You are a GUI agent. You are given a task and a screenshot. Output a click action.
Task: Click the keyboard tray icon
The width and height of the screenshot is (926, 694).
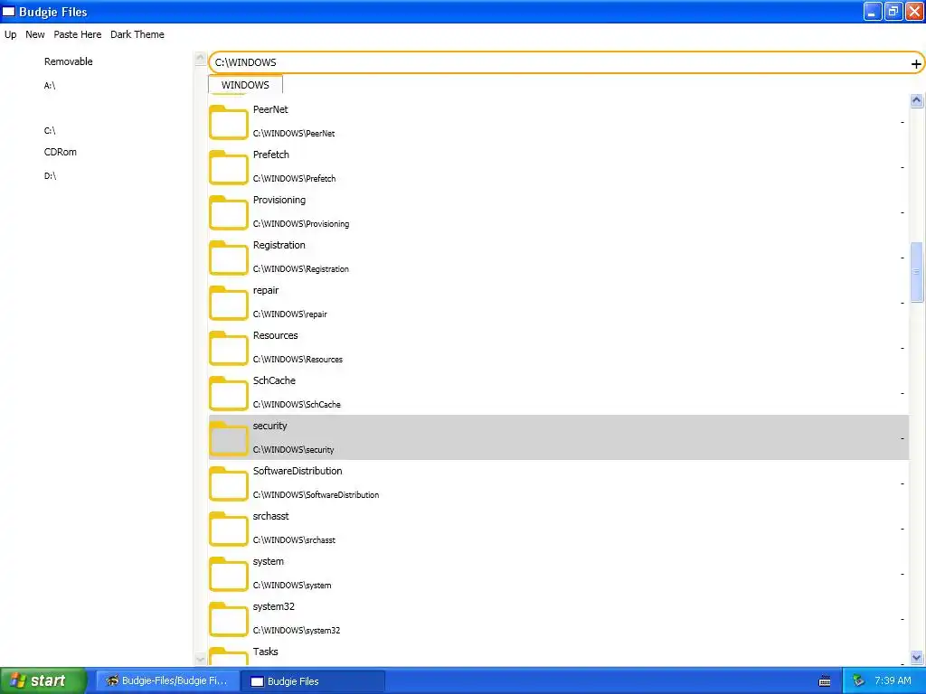825,681
